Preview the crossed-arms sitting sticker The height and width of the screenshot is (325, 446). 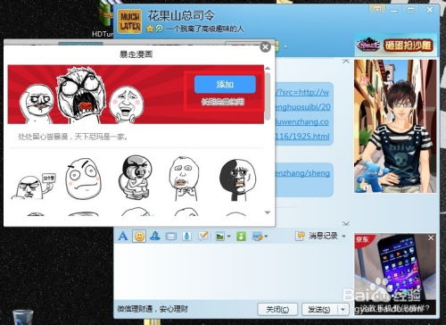pyautogui.click(x=136, y=178)
